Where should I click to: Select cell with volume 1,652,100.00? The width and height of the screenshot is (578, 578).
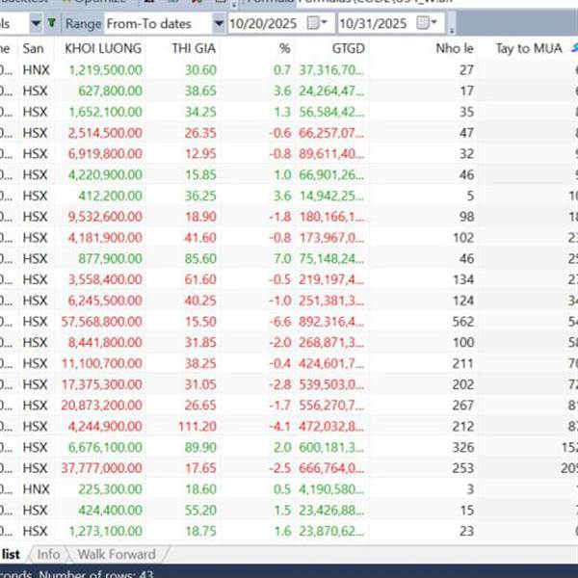(x=105, y=112)
